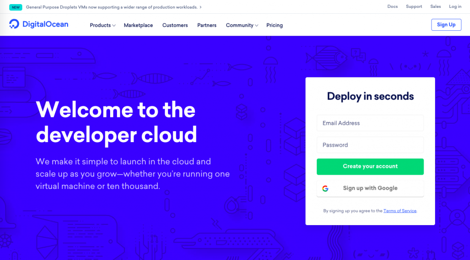The height and width of the screenshot is (260, 470).
Task: Read the General Purpose Droplets announcement
Action: (112, 7)
